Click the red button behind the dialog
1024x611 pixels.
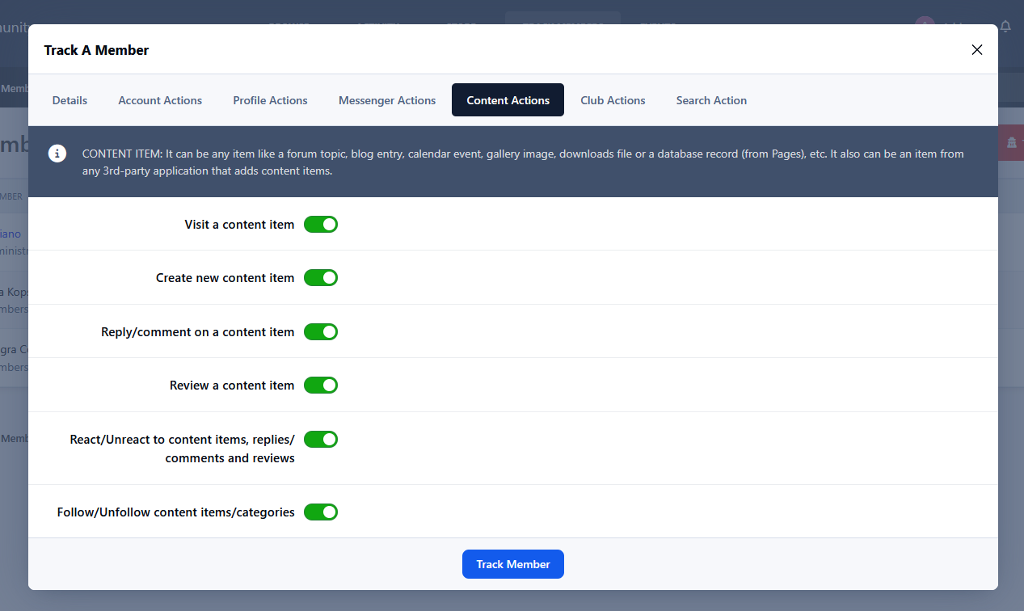click(x=1010, y=143)
